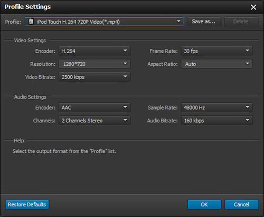Image resolution: width=264 pixels, height=217 pixels.
Task: Expand the Audio Bitrate 160 kbps dropdown
Action: tap(217, 121)
